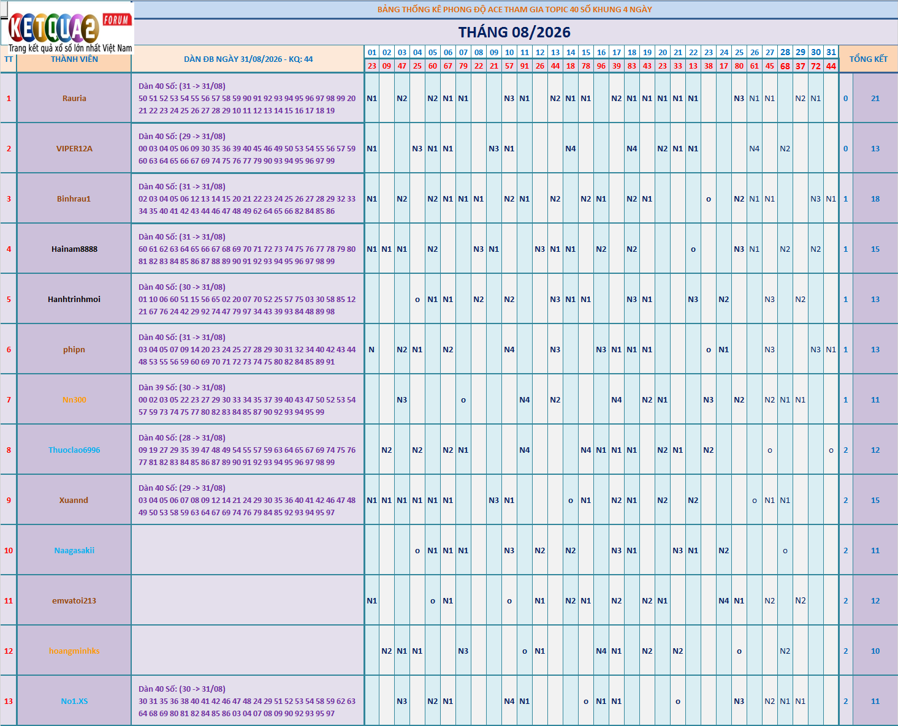The width and height of the screenshot is (898, 726).
Task: Select Thuoclao6996's 'o' under day 31
Action: [x=831, y=450]
